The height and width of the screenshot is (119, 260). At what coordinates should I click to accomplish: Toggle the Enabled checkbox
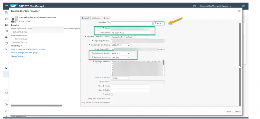click(x=112, y=95)
